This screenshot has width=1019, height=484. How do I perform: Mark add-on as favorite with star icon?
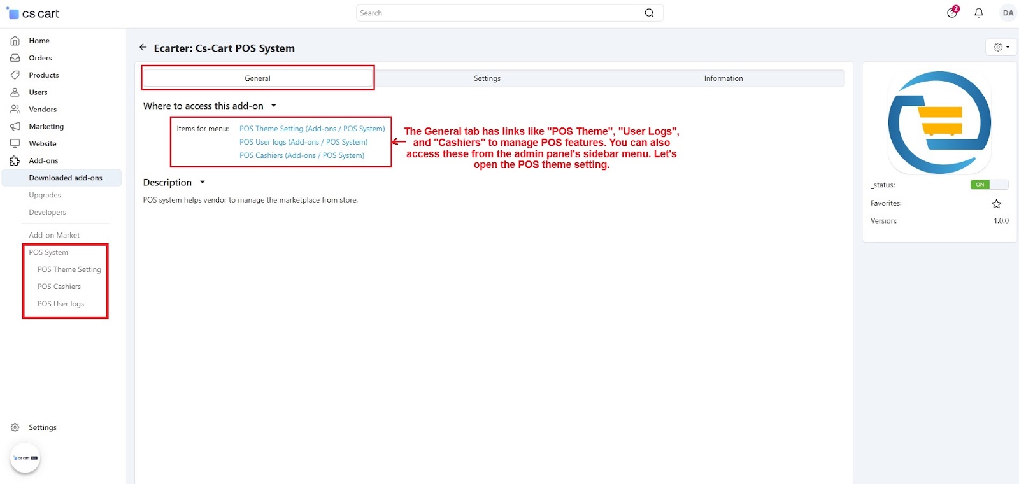coord(996,204)
